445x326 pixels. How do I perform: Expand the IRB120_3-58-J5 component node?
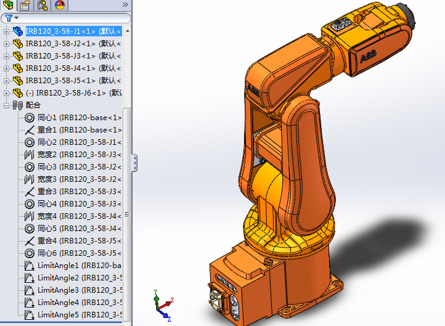click(6, 81)
